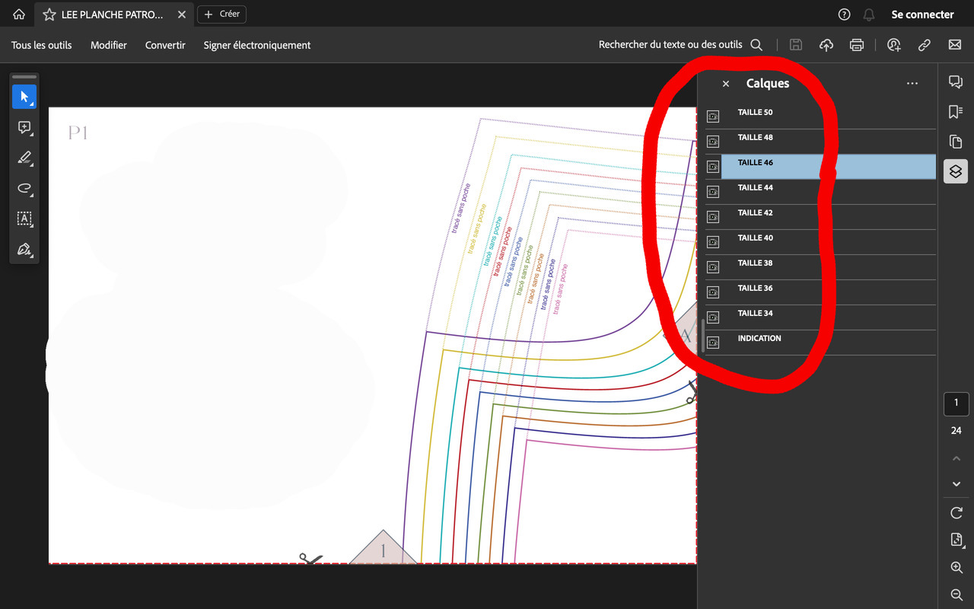Image resolution: width=974 pixels, height=609 pixels.
Task: Click the Créer button
Action: pyautogui.click(x=221, y=14)
